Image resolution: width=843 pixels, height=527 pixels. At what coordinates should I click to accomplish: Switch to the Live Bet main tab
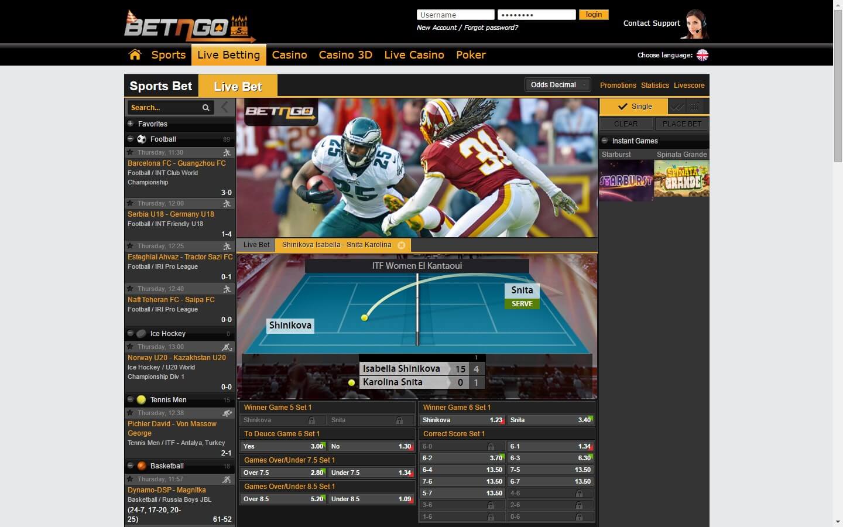[x=238, y=86]
